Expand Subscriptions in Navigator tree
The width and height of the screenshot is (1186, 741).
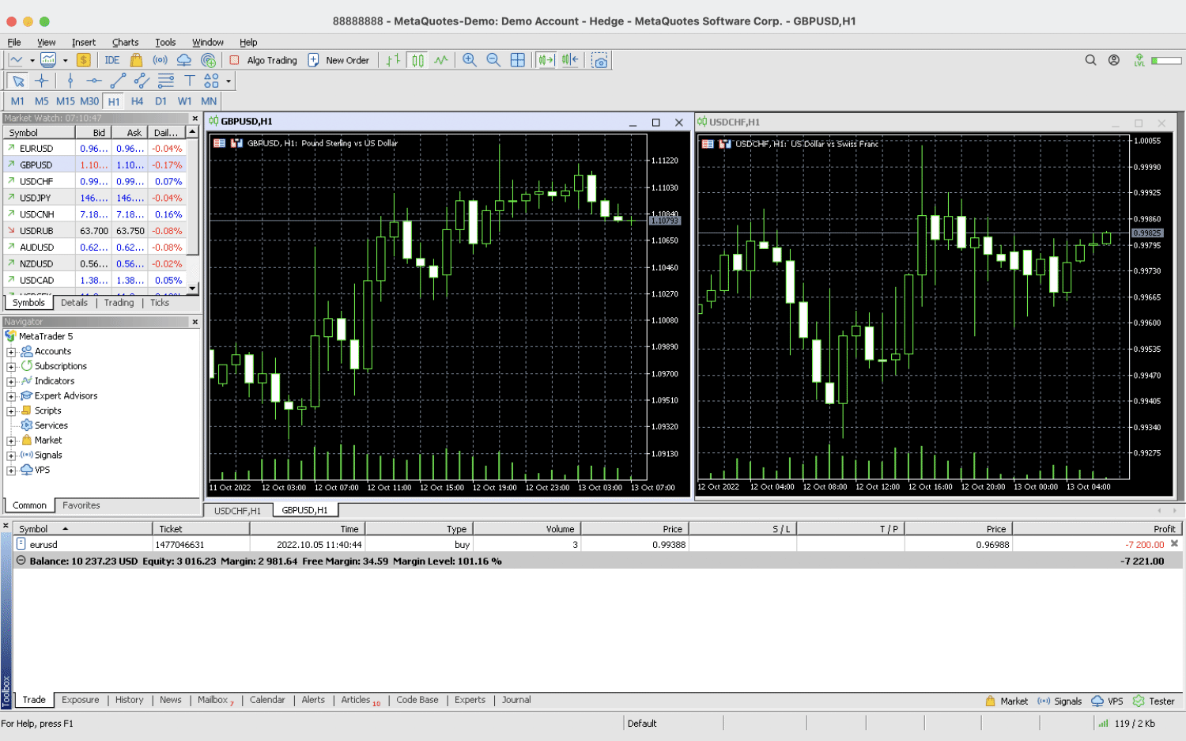[x=11, y=367]
